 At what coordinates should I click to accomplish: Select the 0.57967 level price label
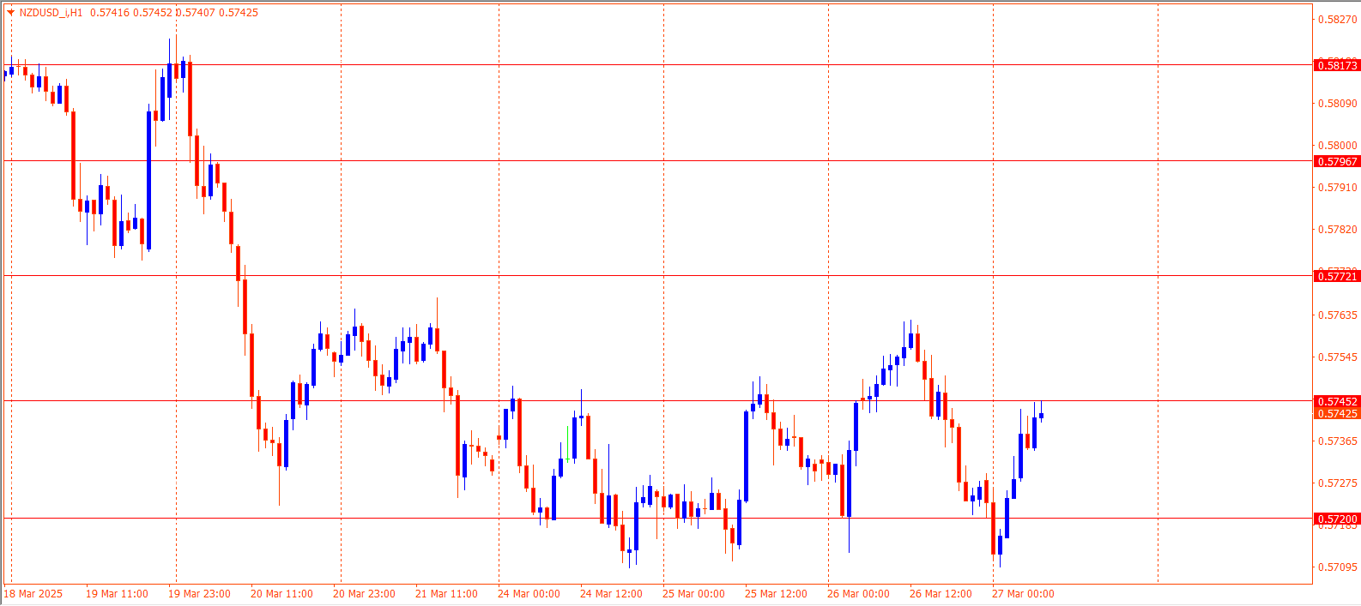(1337, 161)
